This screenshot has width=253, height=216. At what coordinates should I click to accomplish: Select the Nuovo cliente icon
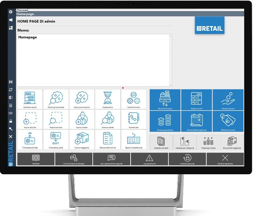(82, 119)
